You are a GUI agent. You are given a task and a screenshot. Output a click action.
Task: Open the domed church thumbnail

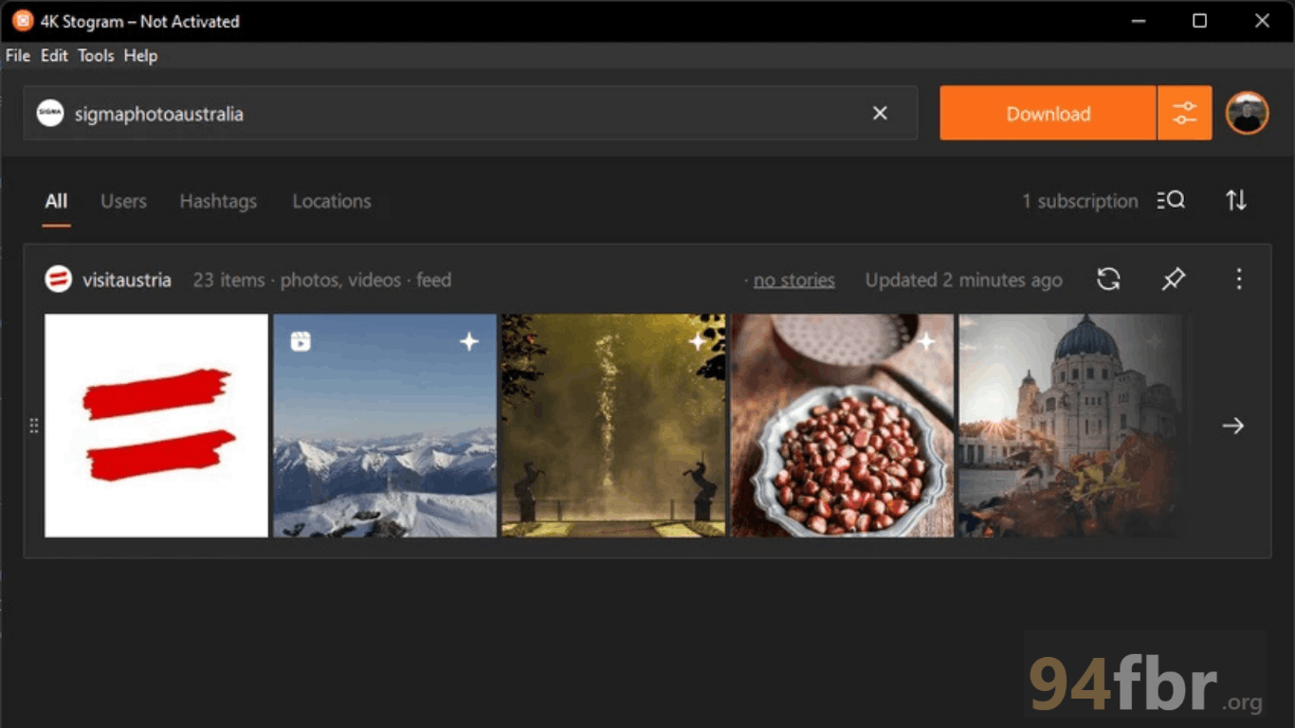point(1070,426)
